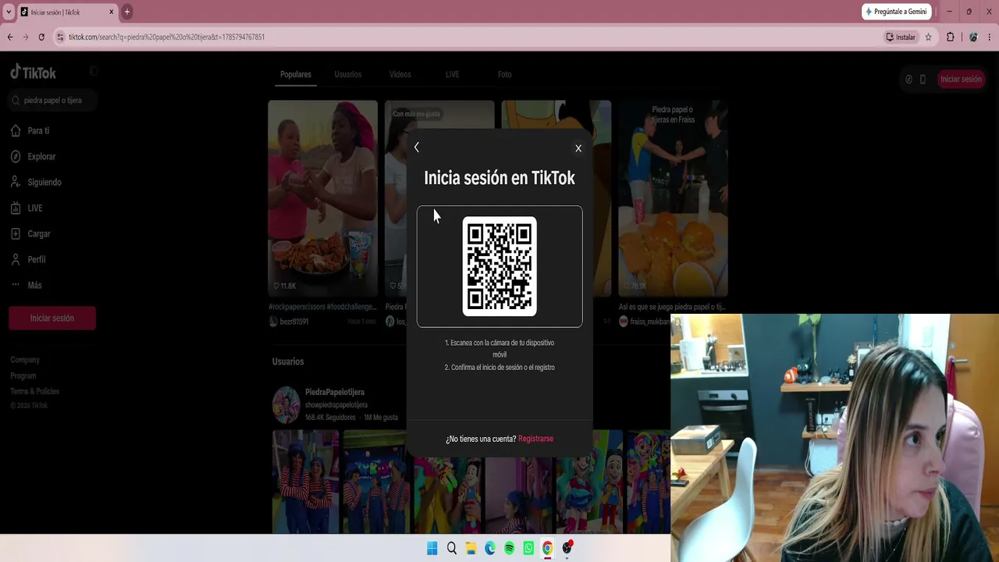
Task: Click the sidebar Iniciar sesión button
Action: [x=52, y=318]
